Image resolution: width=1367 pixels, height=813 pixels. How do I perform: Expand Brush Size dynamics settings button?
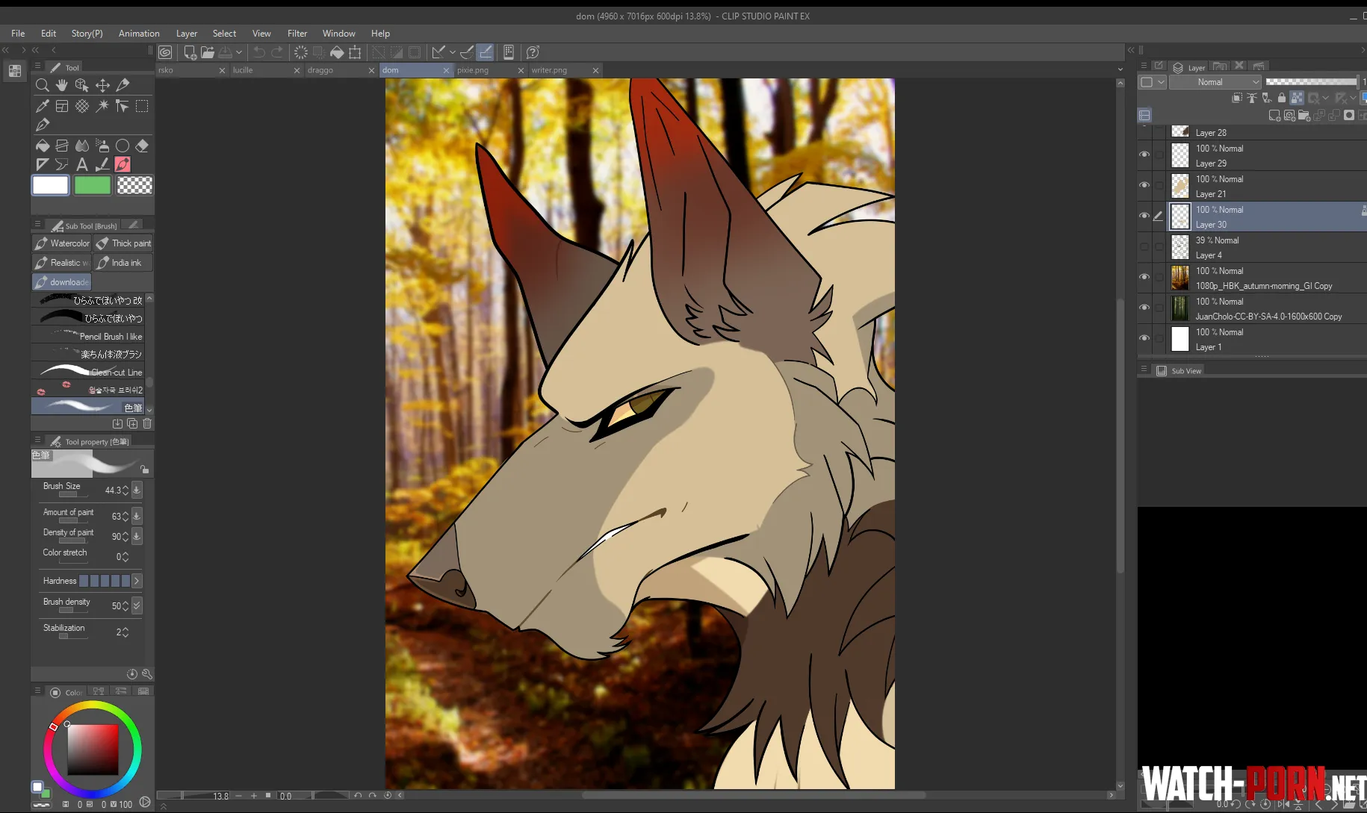[137, 490]
